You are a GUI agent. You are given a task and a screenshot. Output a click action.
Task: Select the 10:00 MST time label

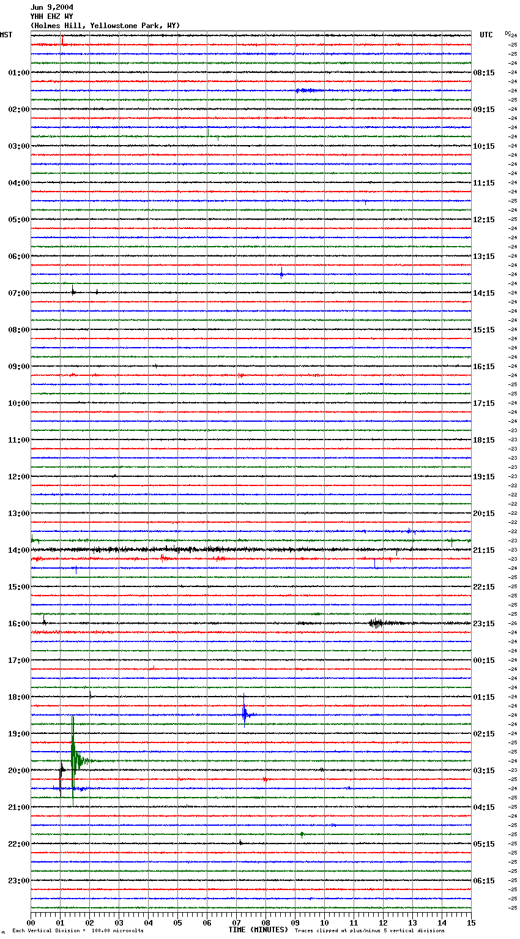(x=19, y=403)
